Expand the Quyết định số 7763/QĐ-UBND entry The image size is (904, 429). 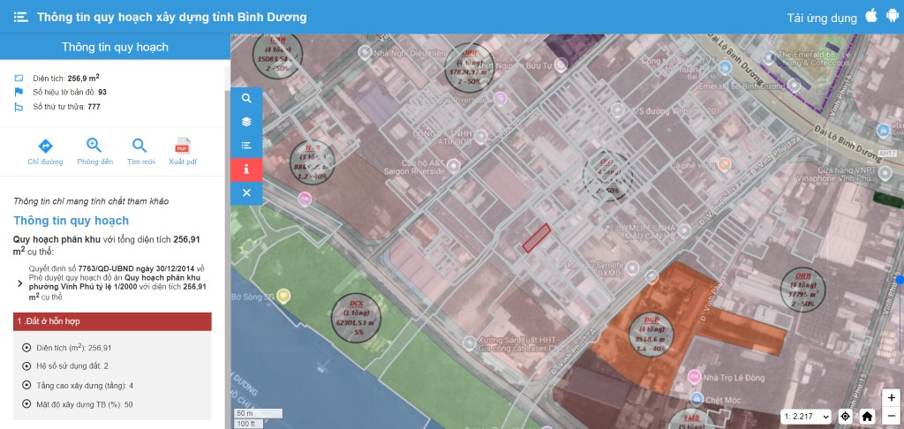tap(20, 283)
